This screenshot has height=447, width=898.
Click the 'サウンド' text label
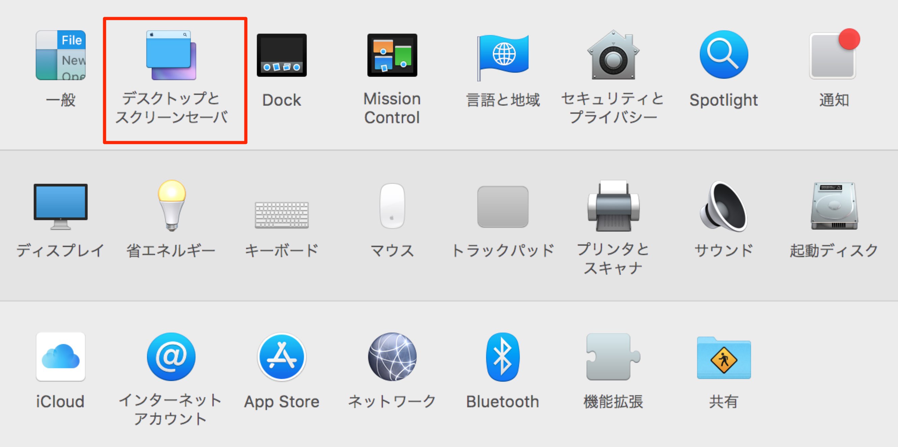click(x=724, y=250)
